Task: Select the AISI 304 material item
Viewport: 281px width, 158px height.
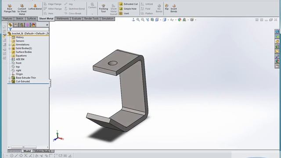Action: click(x=18, y=59)
